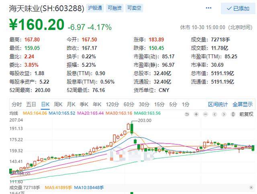Toggle the candlestick style icon

click(x=233, y=114)
